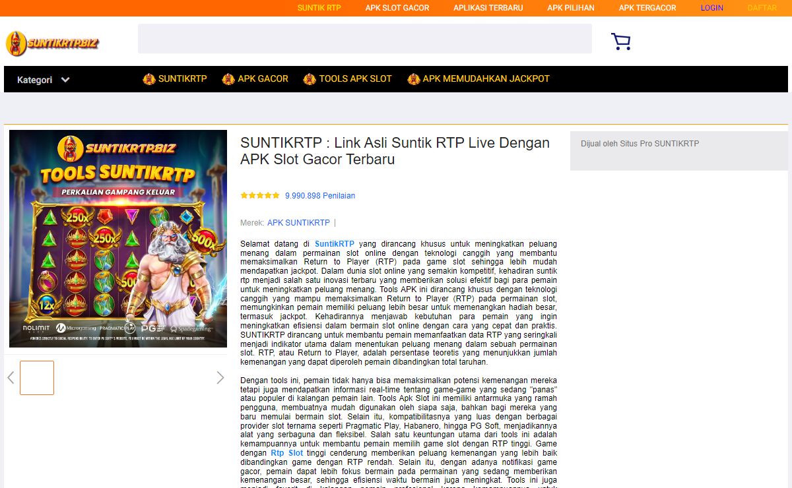Open the main TOOLS SUNTIKRTP product image
Viewport: 792px width, 488px height.
118,239
